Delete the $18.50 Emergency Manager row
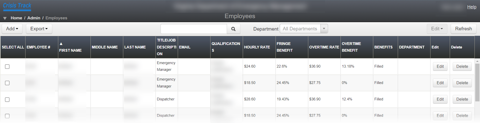 (462, 83)
